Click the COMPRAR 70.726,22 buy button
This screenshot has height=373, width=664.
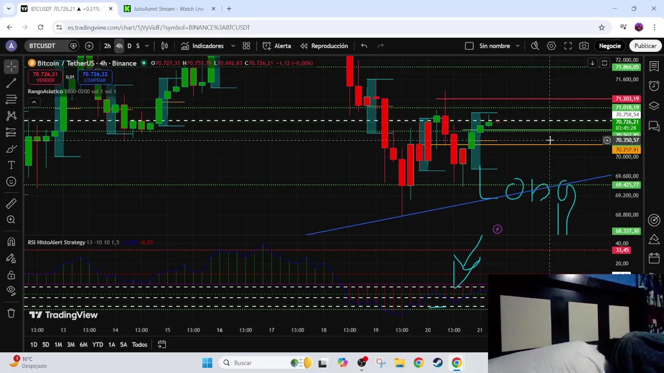coord(94,77)
